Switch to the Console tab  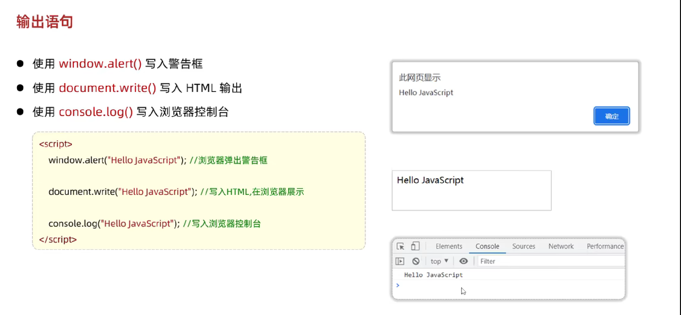pos(487,246)
